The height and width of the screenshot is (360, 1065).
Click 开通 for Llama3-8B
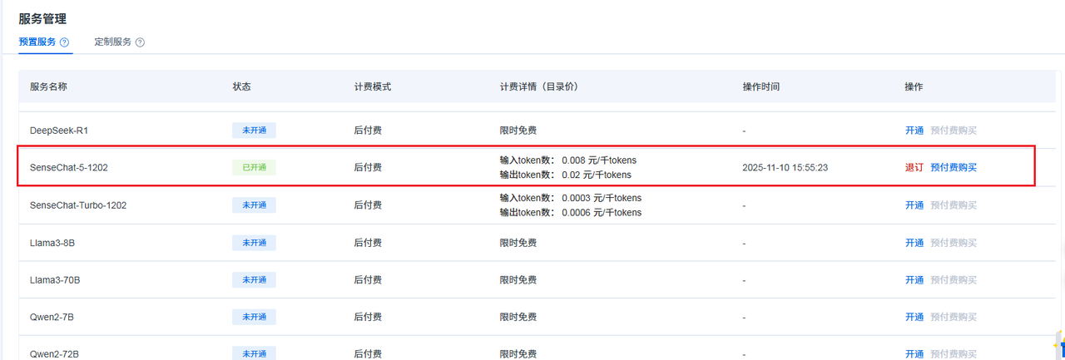(x=914, y=243)
